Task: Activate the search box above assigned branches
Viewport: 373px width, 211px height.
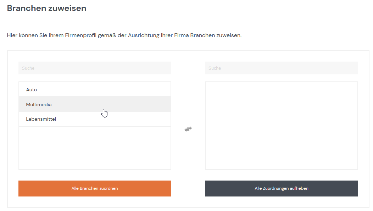Action: click(x=281, y=68)
